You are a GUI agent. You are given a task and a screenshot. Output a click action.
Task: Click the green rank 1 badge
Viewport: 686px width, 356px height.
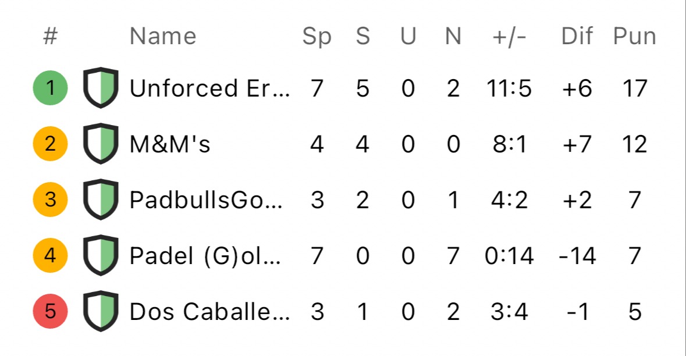50,88
